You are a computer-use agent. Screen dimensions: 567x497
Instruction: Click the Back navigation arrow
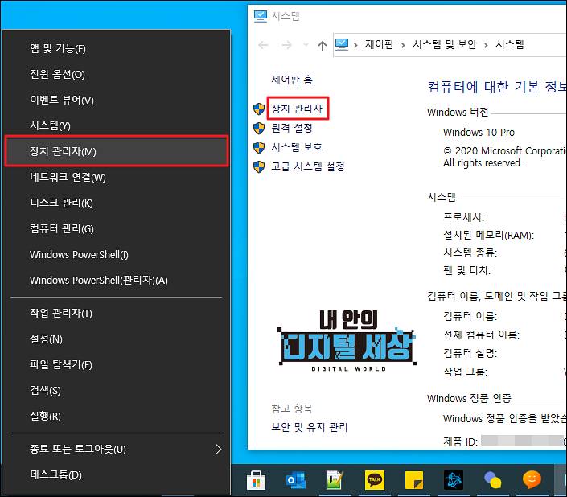pos(263,45)
